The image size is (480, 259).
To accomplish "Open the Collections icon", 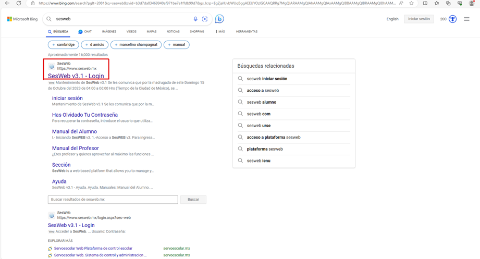I will coord(448,3).
